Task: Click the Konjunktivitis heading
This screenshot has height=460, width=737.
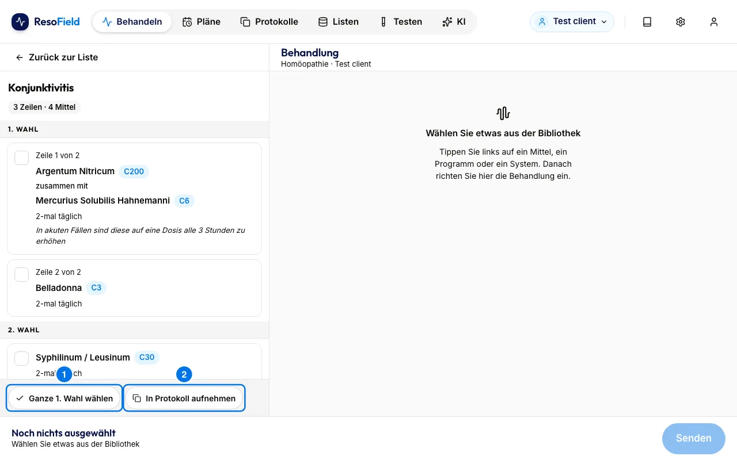Action: click(41, 88)
